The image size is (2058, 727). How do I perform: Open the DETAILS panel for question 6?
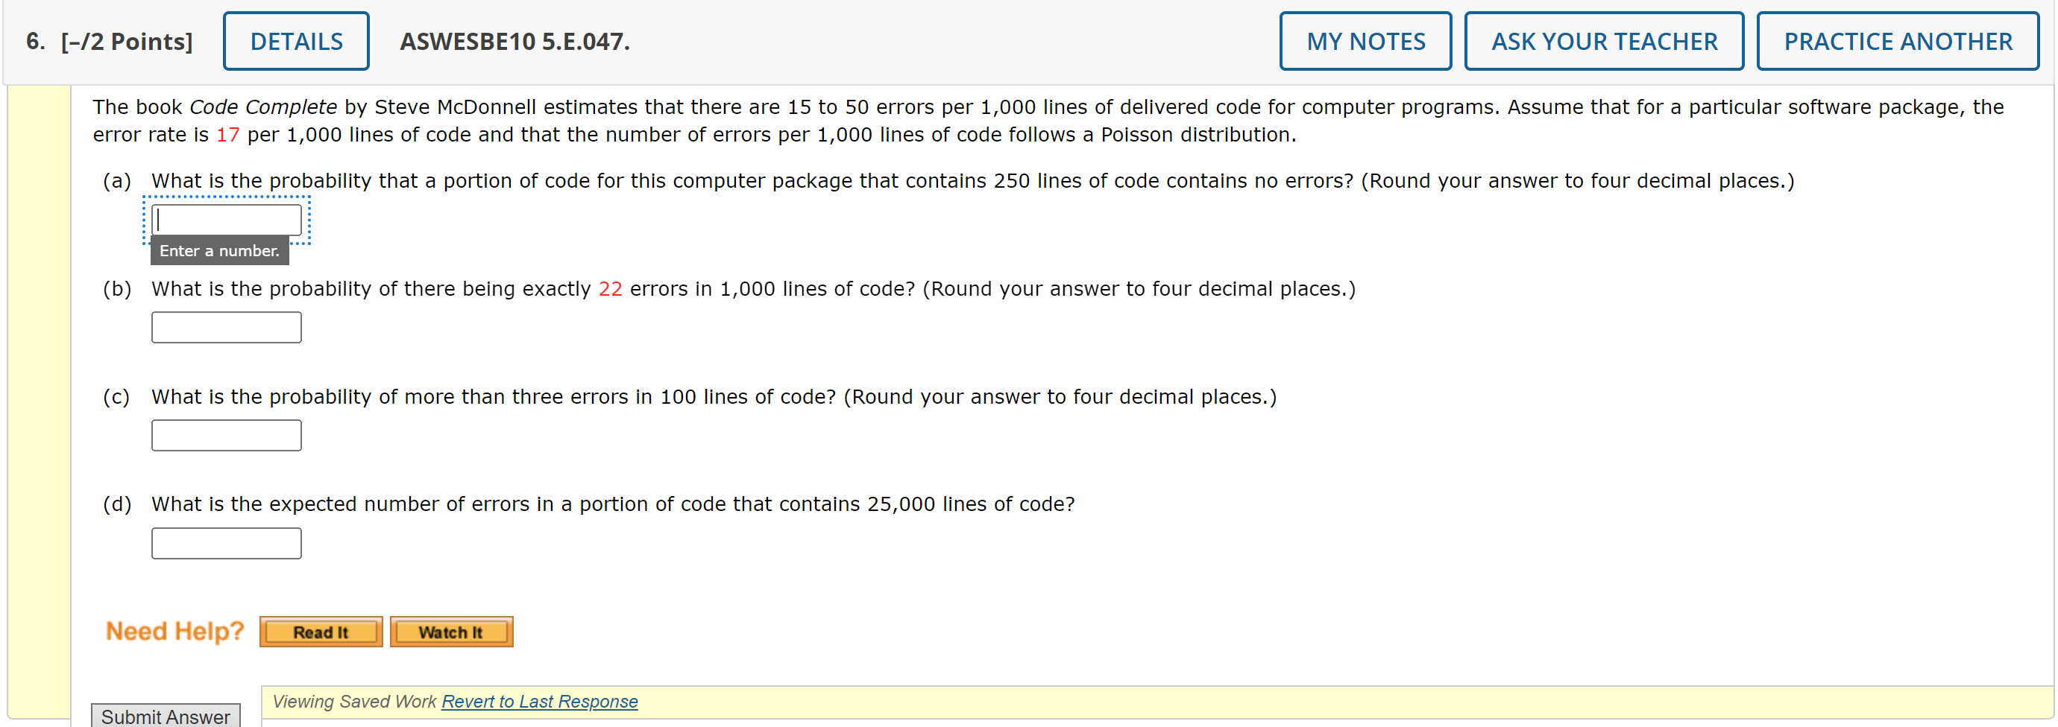295,41
